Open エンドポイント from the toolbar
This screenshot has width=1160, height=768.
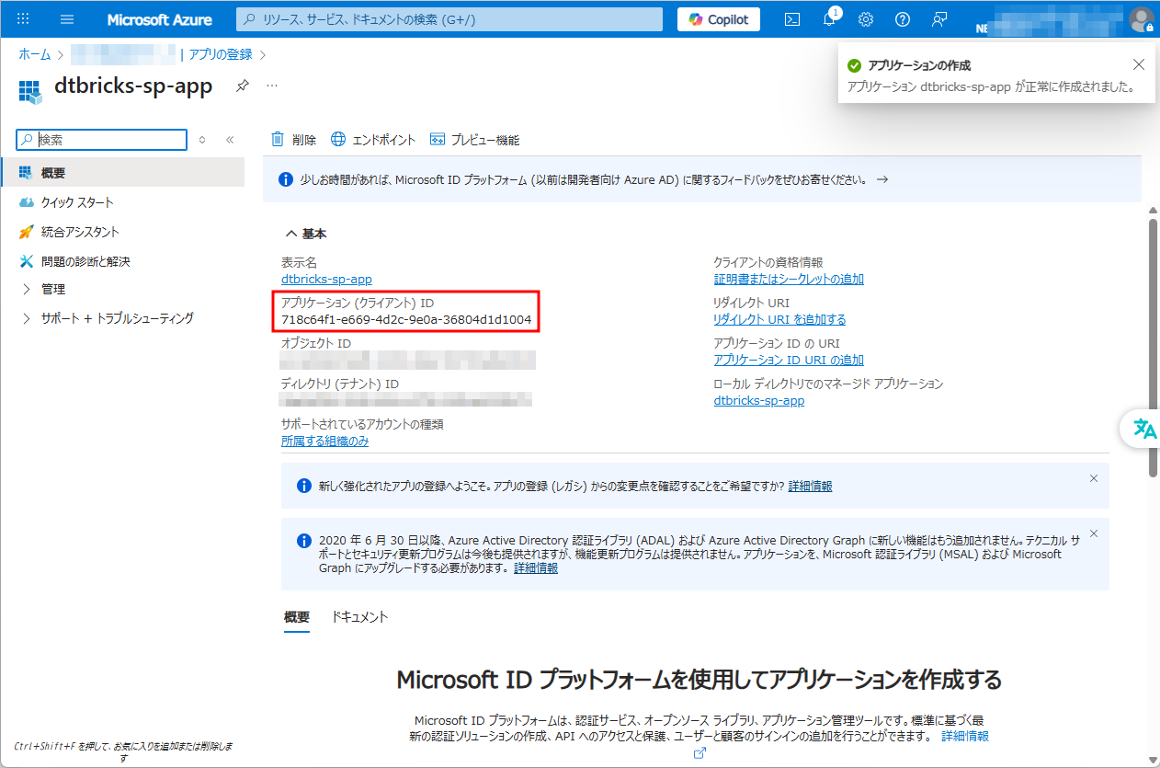click(373, 140)
